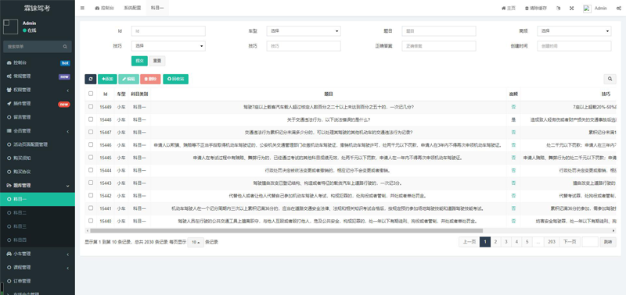Toggle the sidebar with the hamburger icon
Image resolution: width=626 pixels, height=295 pixels.
(82, 8)
